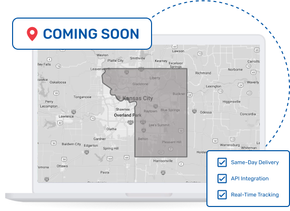This screenshot has height=211, width=290.
Task: Click the Lawson label on map
Action: [178, 51]
